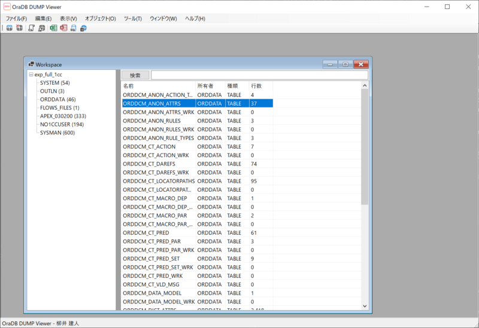Click the database icon with red X
The height and width of the screenshot is (328, 479).
(x=19, y=28)
